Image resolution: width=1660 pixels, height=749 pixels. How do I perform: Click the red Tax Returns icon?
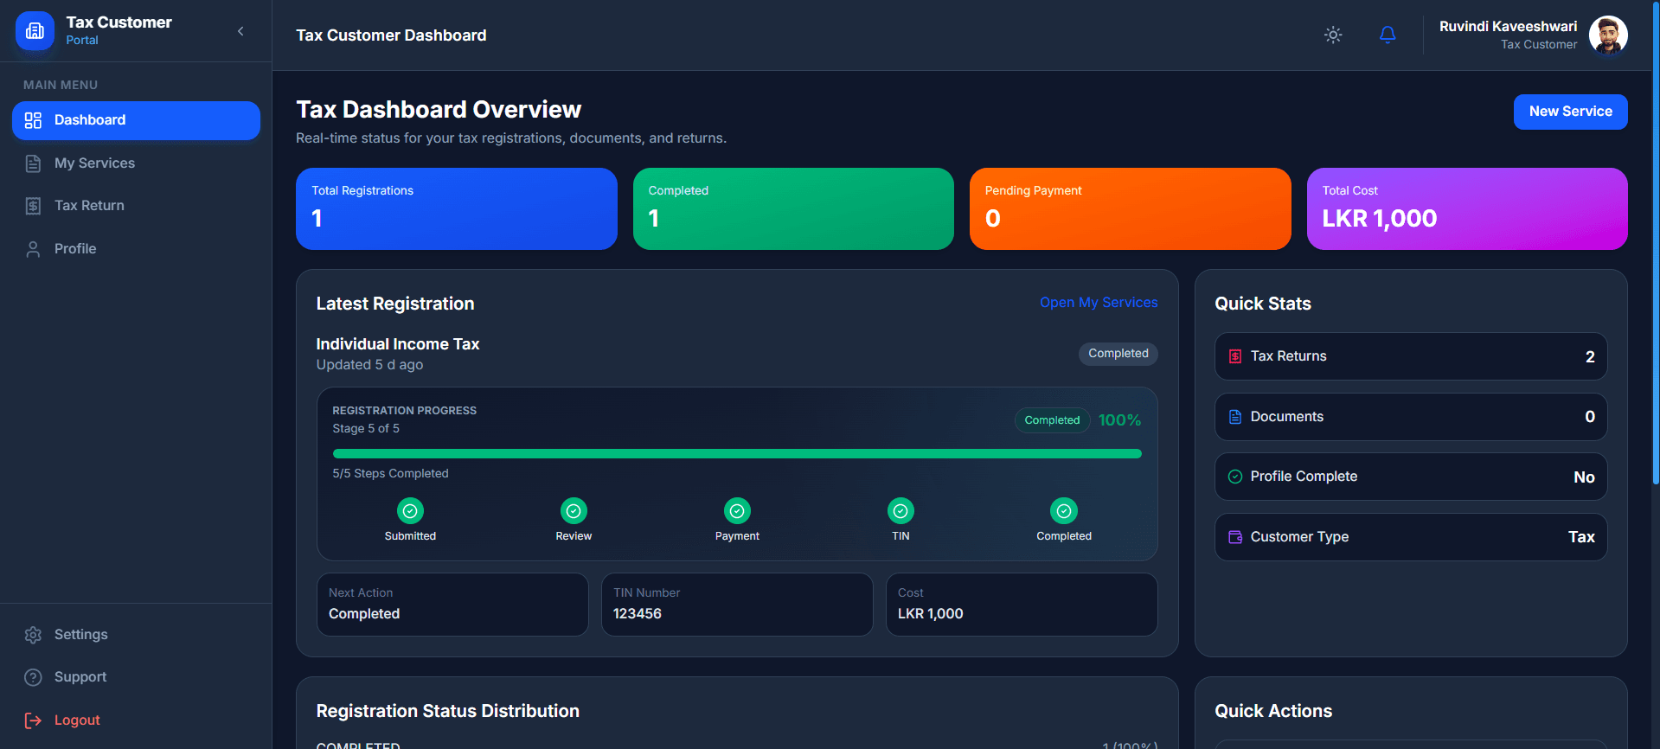(1235, 356)
